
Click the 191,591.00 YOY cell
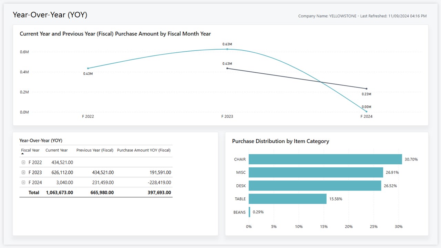click(160, 172)
